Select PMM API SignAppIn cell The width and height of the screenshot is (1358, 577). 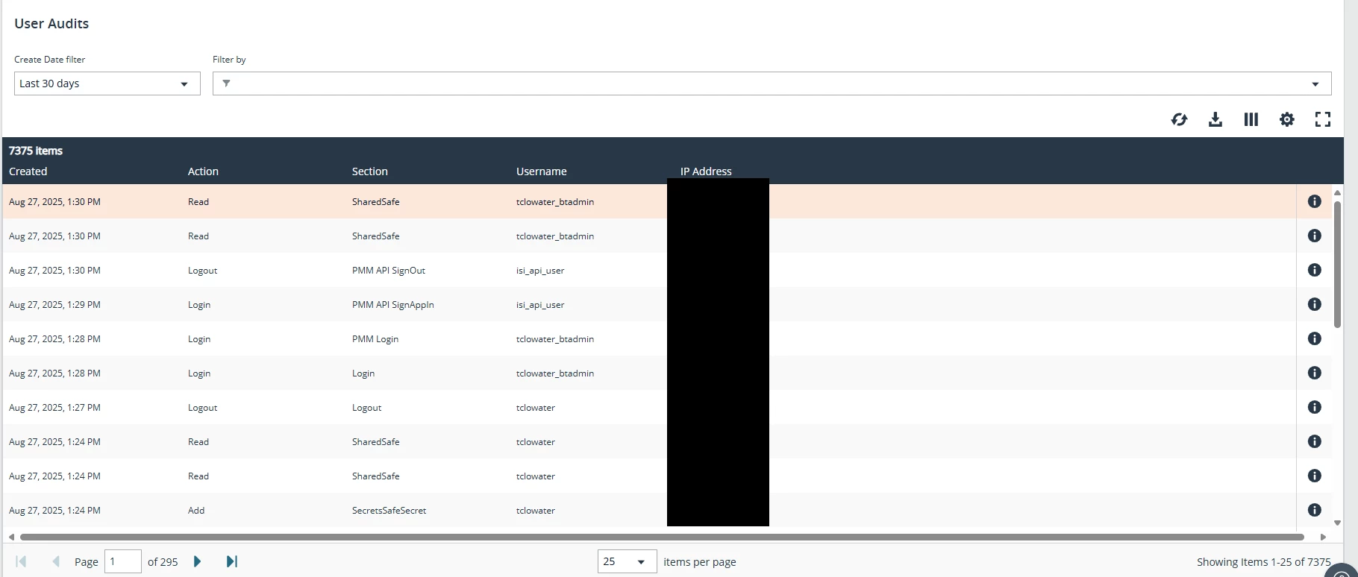point(393,305)
